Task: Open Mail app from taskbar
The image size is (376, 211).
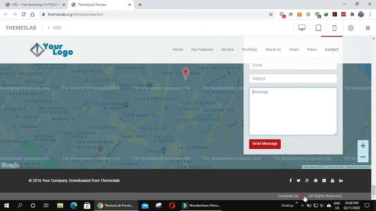Action: coord(145,206)
